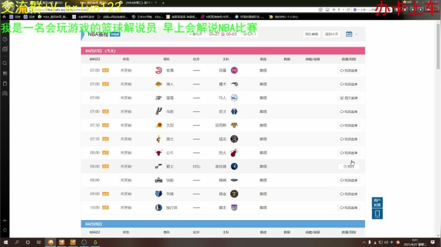
Task: Click the Nuggets team logo
Action: (234, 194)
